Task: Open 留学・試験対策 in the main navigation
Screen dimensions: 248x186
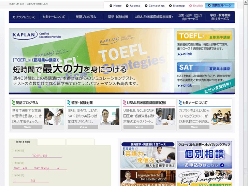Action: coord(118,17)
